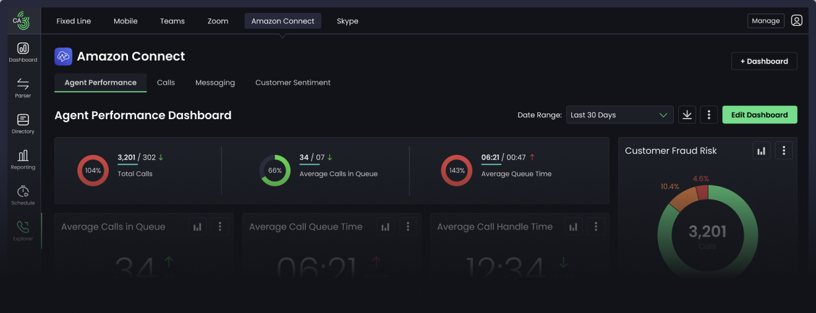Open the Directory sidebar item

23,123
